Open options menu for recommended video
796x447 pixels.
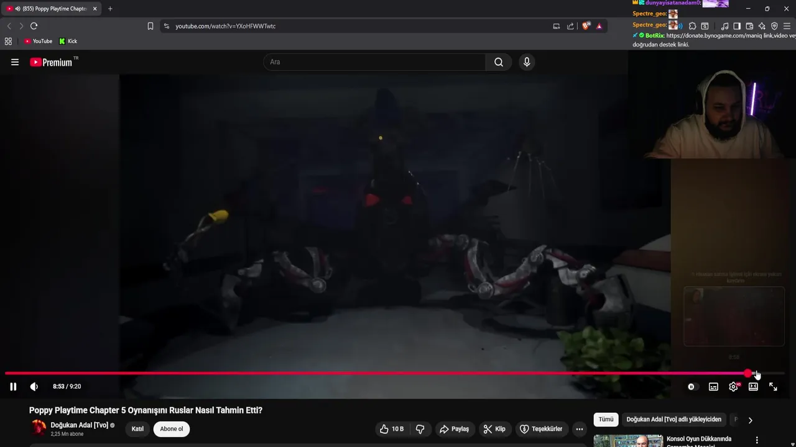tap(757, 440)
